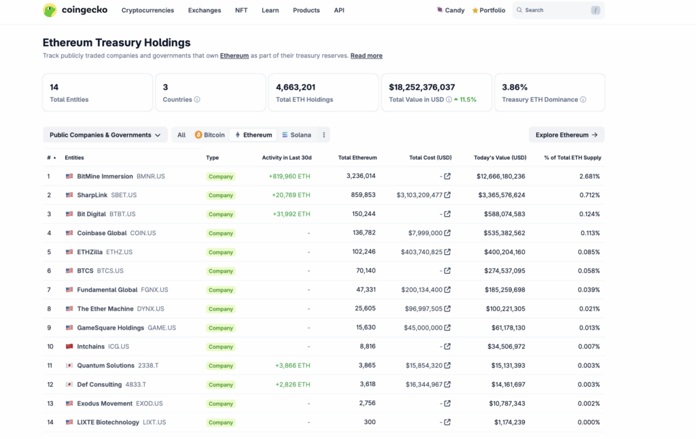This screenshot has width=696, height=439.
Task: Open external source link for Quantum Solutions
Action: point(447,366)
